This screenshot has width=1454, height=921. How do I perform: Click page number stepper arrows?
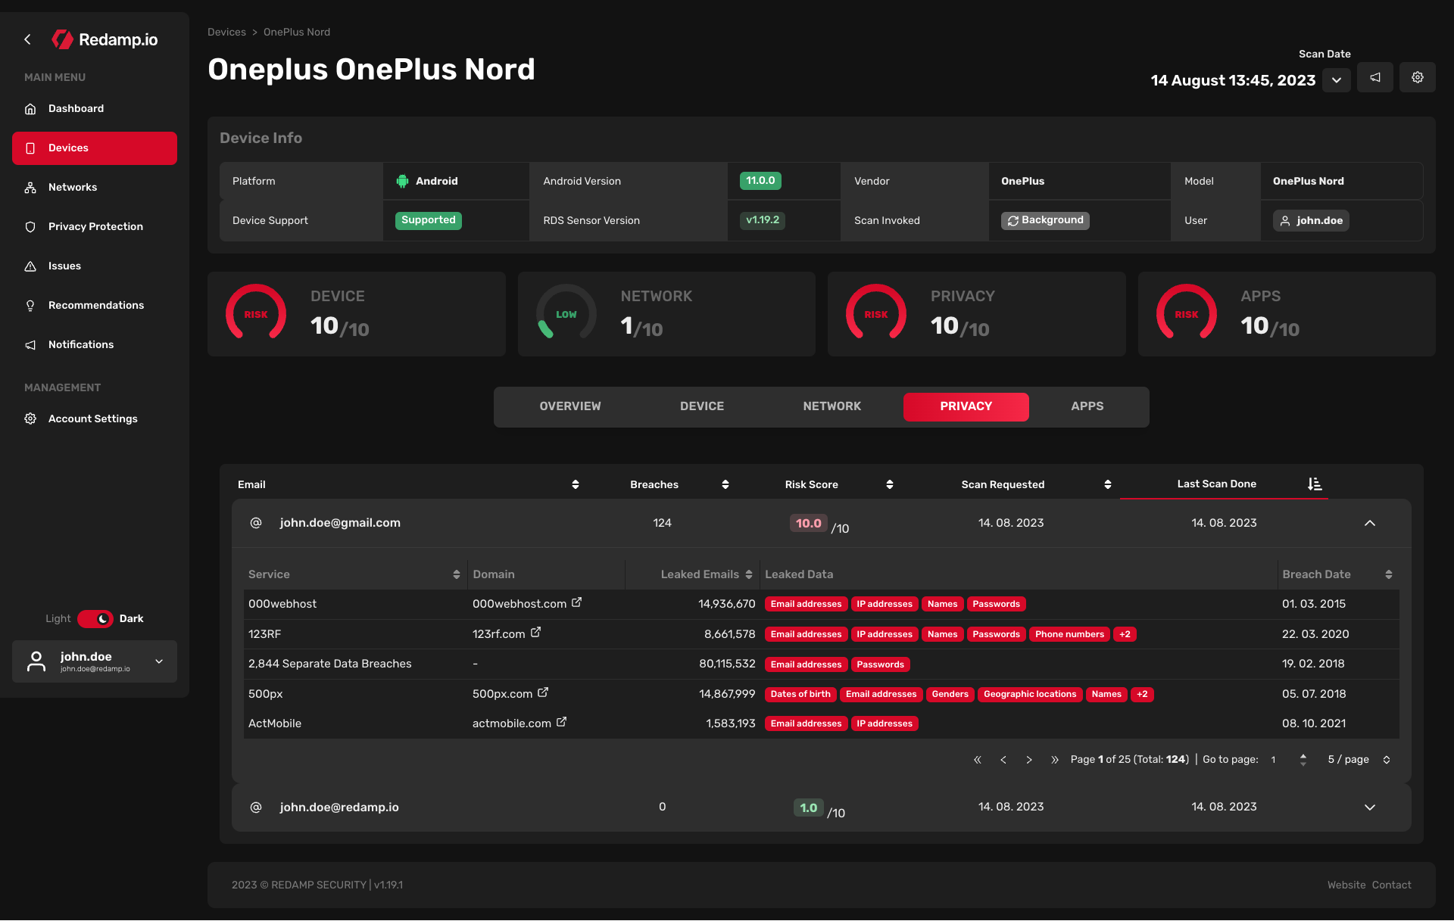(1303, 761)
